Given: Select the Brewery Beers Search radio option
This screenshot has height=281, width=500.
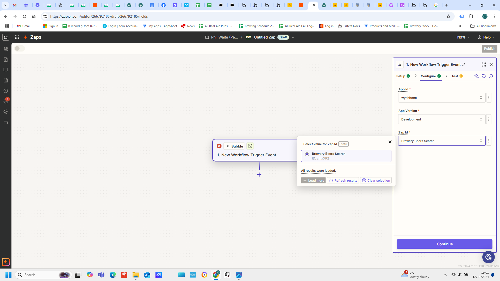Looking at the screenshot, I should (307, 154).
